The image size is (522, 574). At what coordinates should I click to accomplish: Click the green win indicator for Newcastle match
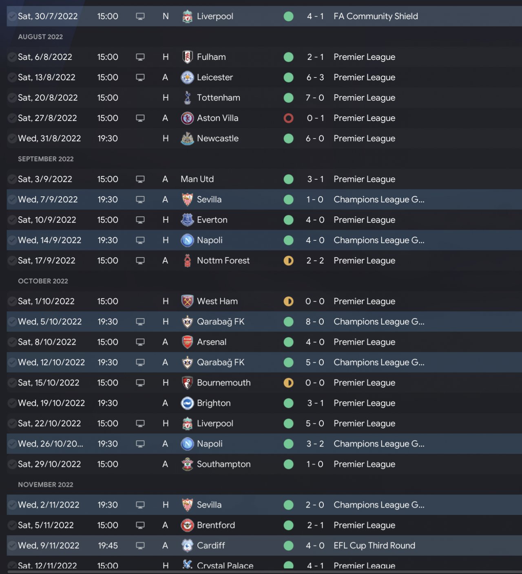[288, 139]
